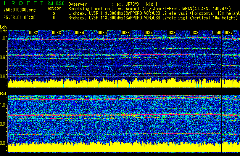Click the Lch 1.0 kHz axis label
Viewport: 240px width, 156px height.
coord(3,38)
